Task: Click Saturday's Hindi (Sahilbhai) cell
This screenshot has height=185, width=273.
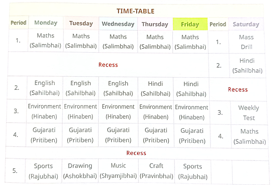Action: 247,66
